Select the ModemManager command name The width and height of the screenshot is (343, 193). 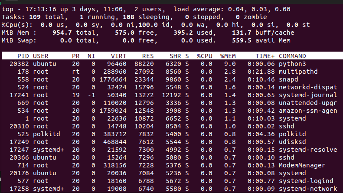tap(302, 165)
